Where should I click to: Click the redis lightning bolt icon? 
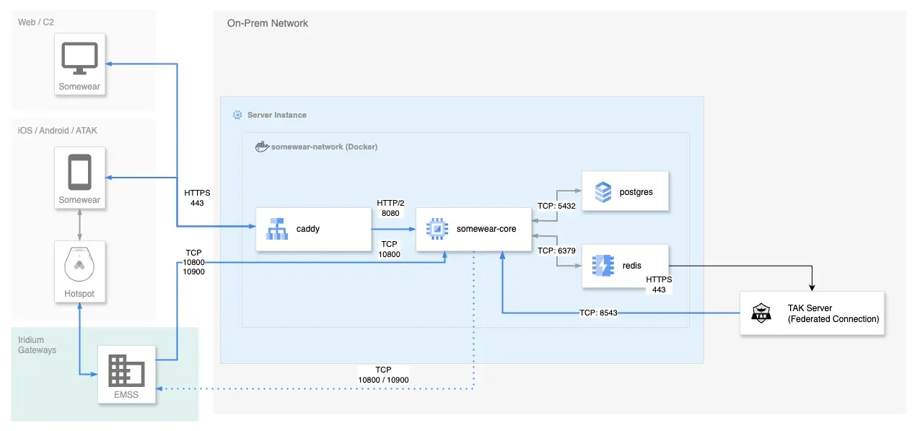click(x=602, y=266)
